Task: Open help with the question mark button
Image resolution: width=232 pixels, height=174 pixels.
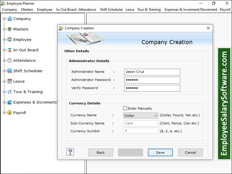Action: pyautogui.click(x=70, y=152)
